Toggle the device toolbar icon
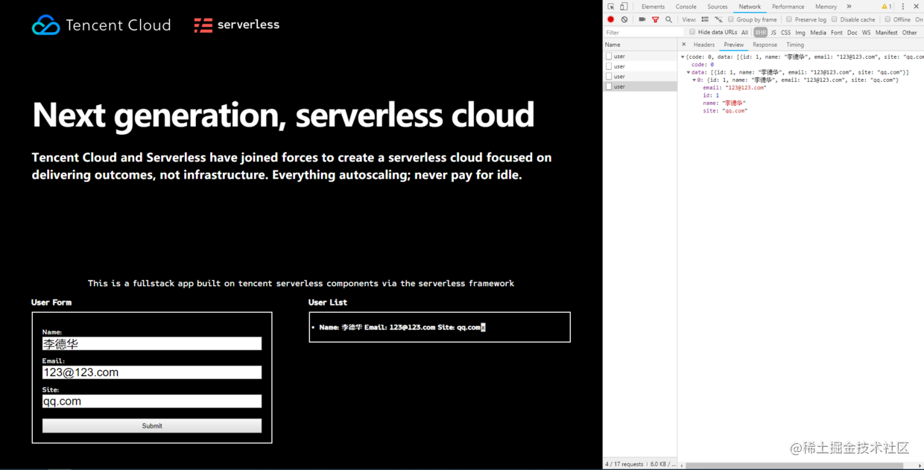Viewport: 924px width, 470px height. 624,7
